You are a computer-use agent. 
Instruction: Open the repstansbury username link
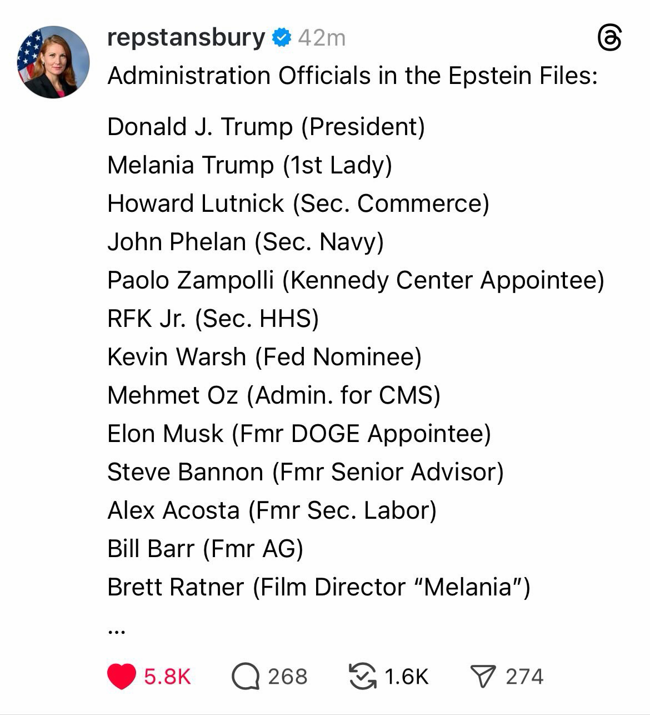click(x=186, y=38)
